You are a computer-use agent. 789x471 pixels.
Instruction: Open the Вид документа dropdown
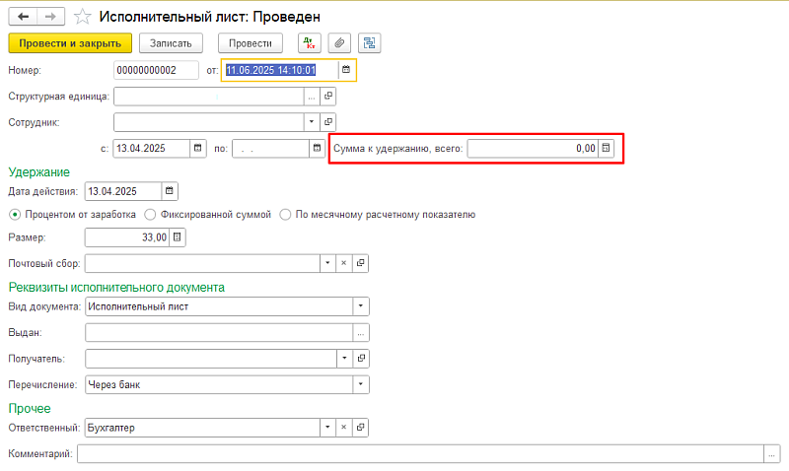(361, 306)
